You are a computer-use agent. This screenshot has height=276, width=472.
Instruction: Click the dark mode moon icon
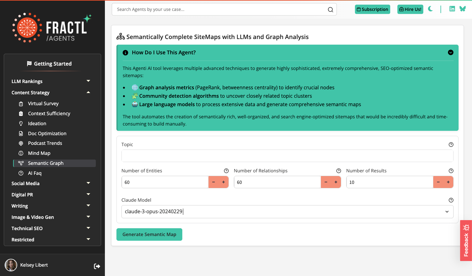pos(430,9)
